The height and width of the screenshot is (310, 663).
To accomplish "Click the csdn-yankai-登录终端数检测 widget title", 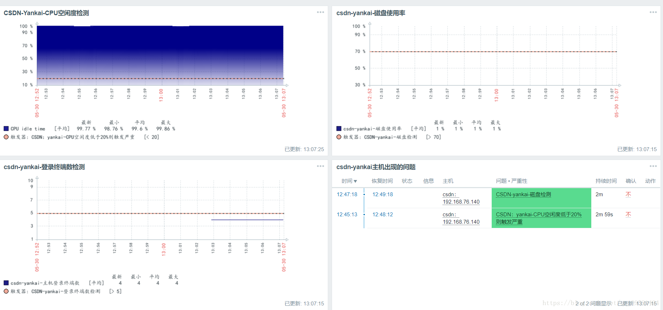I will pyautogui.click(x=44, y=167).
